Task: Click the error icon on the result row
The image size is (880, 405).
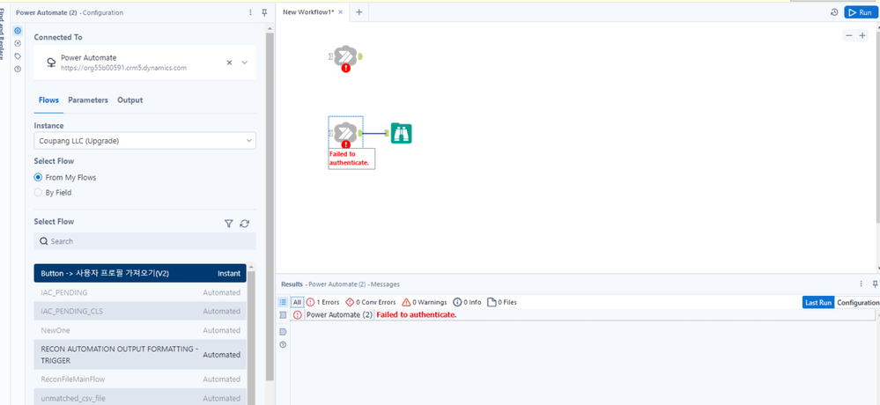Action: [298, 314]
